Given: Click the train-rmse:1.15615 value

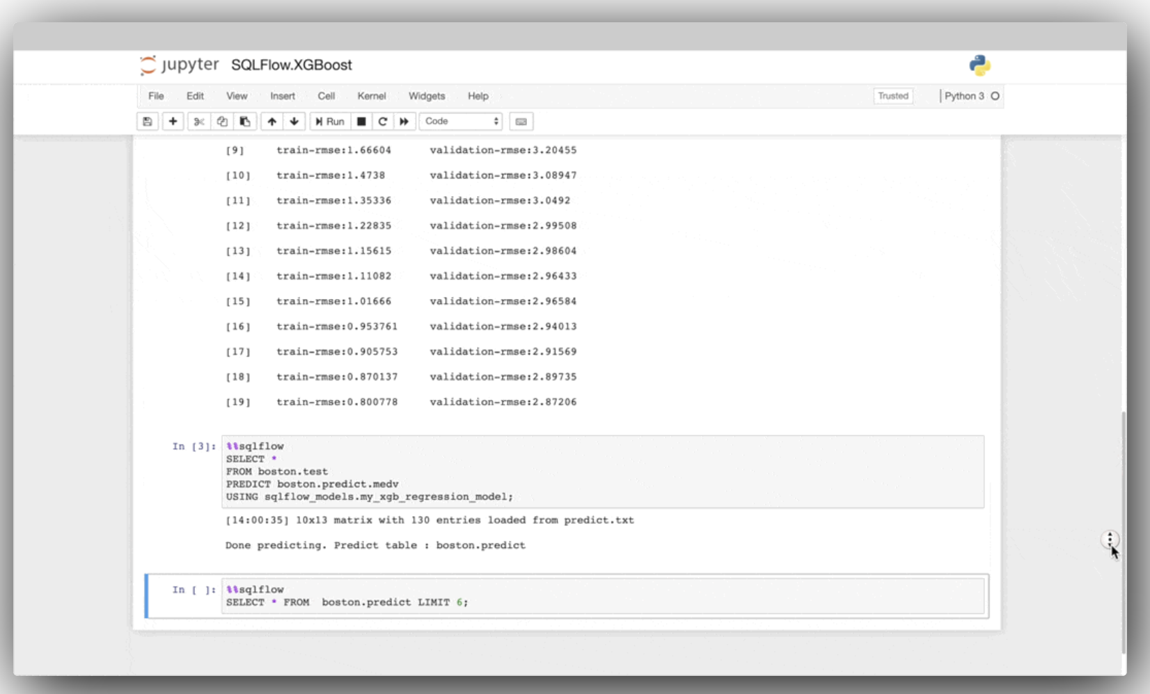Looking at the screenshot, I should pyautogui.click(x=334, y=251).
